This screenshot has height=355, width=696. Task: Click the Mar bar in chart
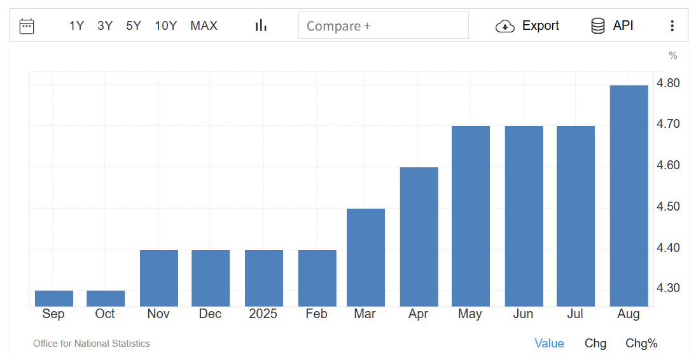coord(366,258)
